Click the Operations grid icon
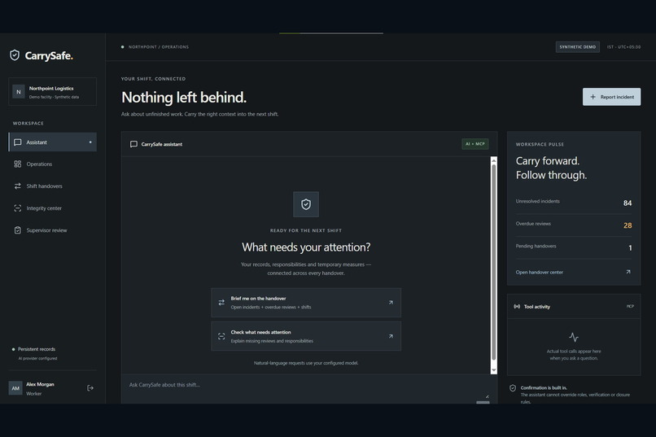 click(x=18, y=164)
